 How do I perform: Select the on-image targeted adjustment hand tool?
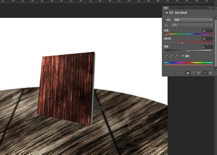166,25
